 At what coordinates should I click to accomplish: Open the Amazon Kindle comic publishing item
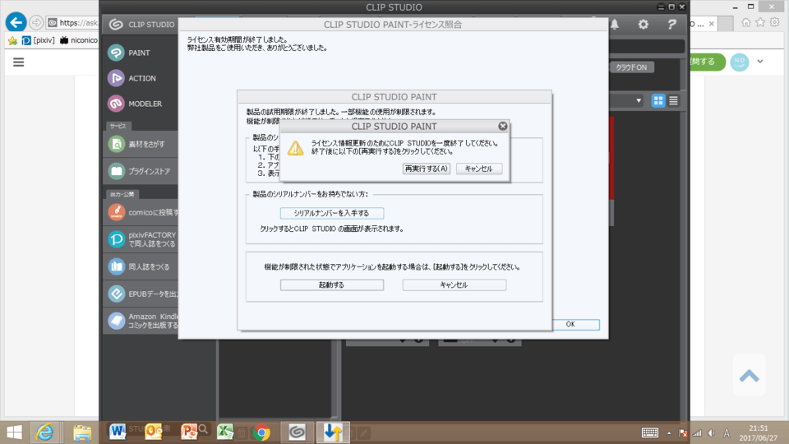click(117, 320)
